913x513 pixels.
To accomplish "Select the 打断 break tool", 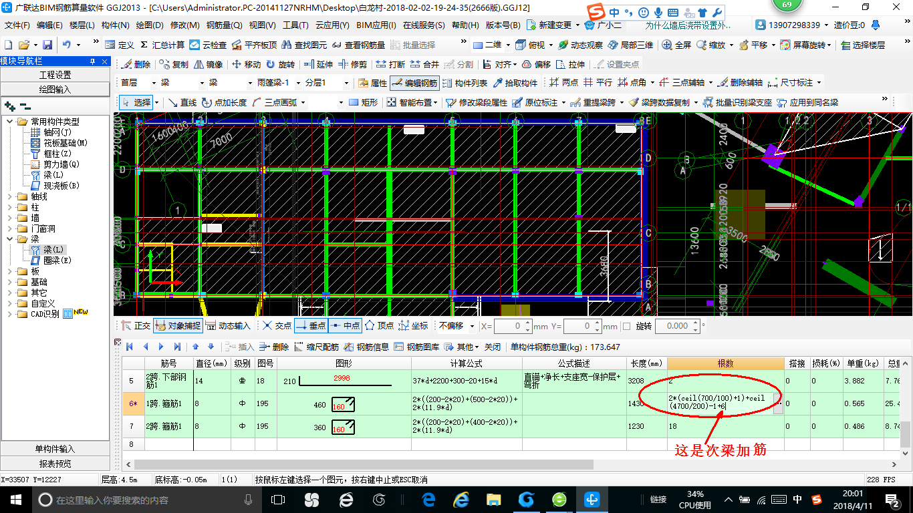I will [x=390, y=64].
